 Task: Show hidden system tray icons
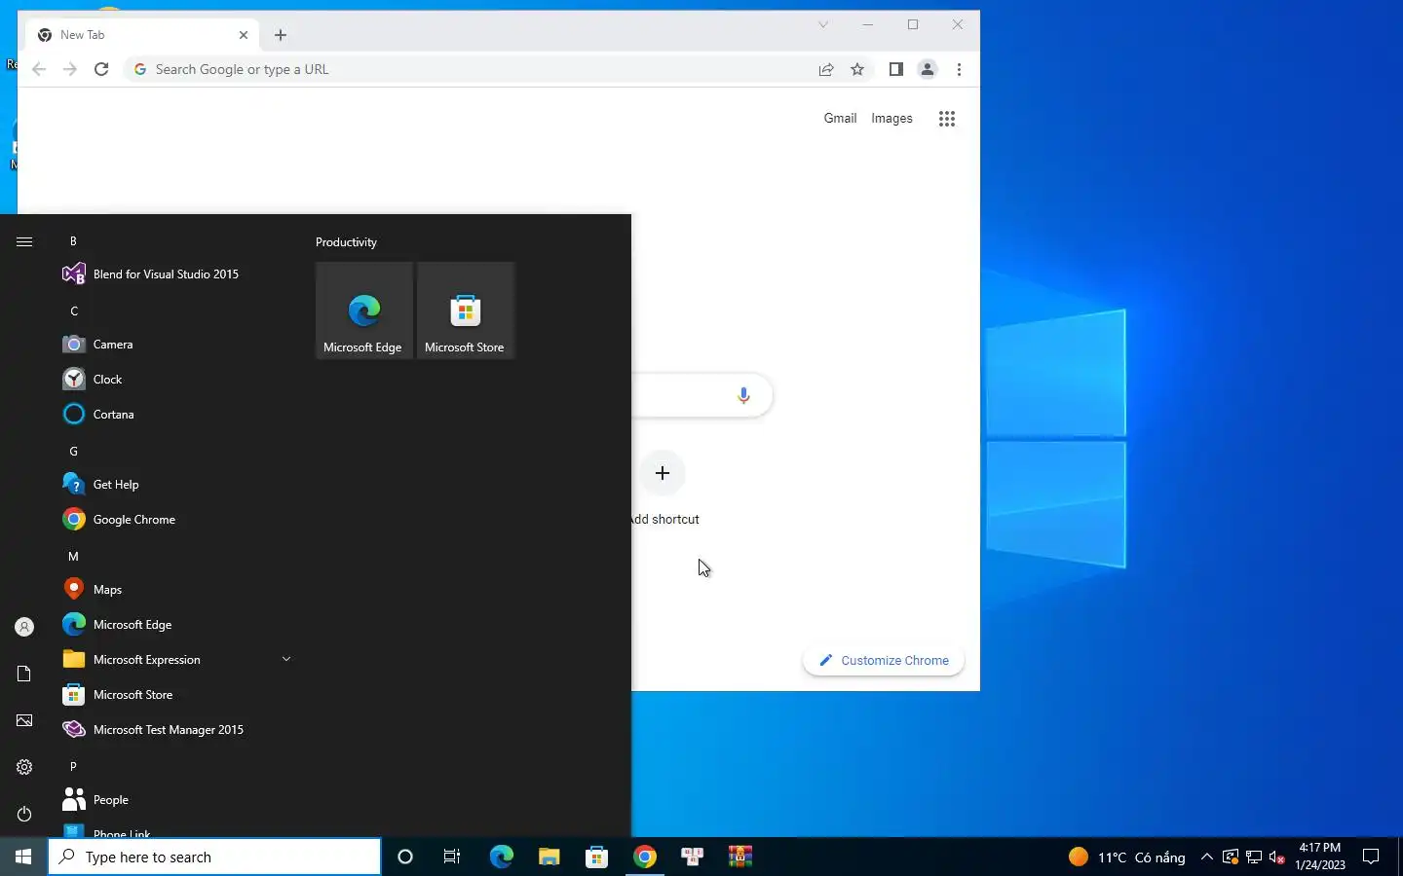click(x=1206, y=857)
